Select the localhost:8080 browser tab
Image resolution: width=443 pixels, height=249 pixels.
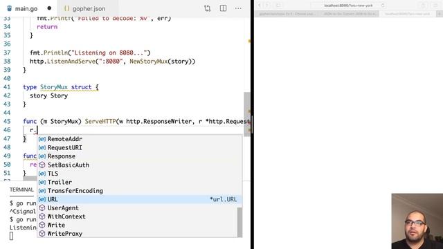(x=407, y=14)
